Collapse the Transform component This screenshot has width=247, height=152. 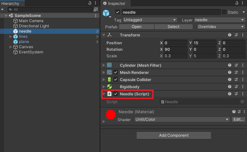[104, 35]
